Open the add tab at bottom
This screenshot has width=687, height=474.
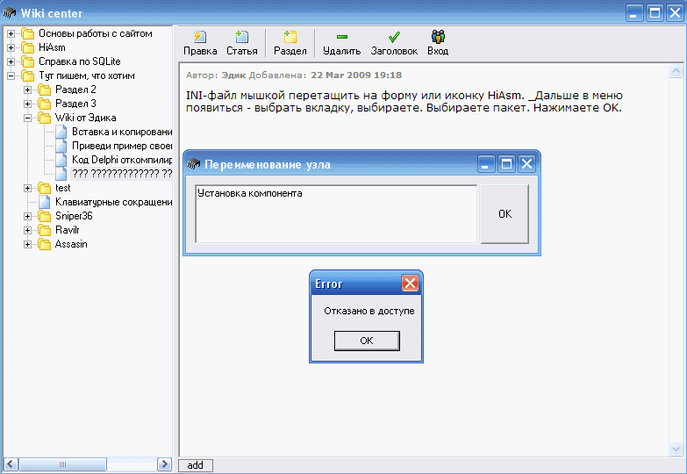[x=195, y=465]
